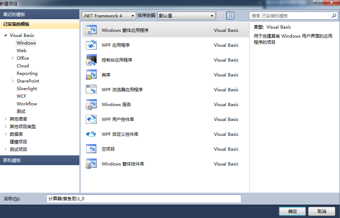Expand the 测试项目 node
Viewport: 340px width, 218px height.
tap(6, 149)
